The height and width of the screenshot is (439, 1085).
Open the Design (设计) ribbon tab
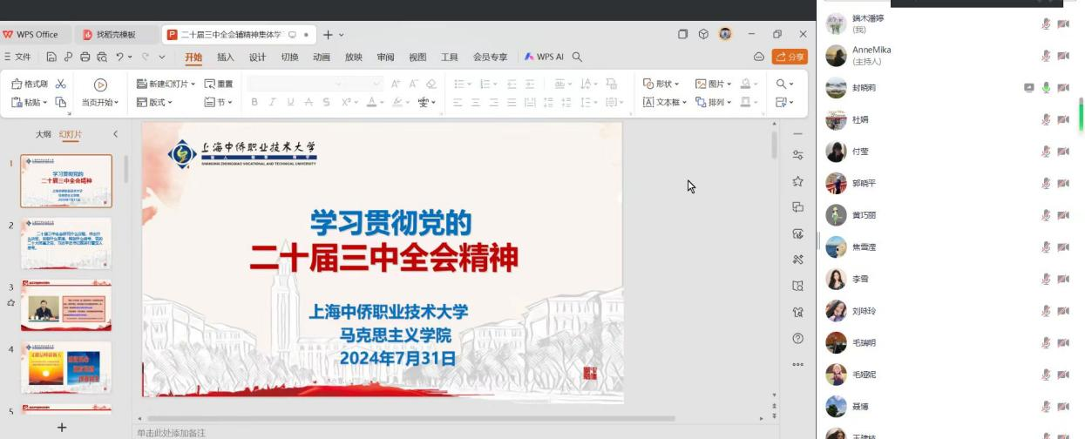[257, 57]
